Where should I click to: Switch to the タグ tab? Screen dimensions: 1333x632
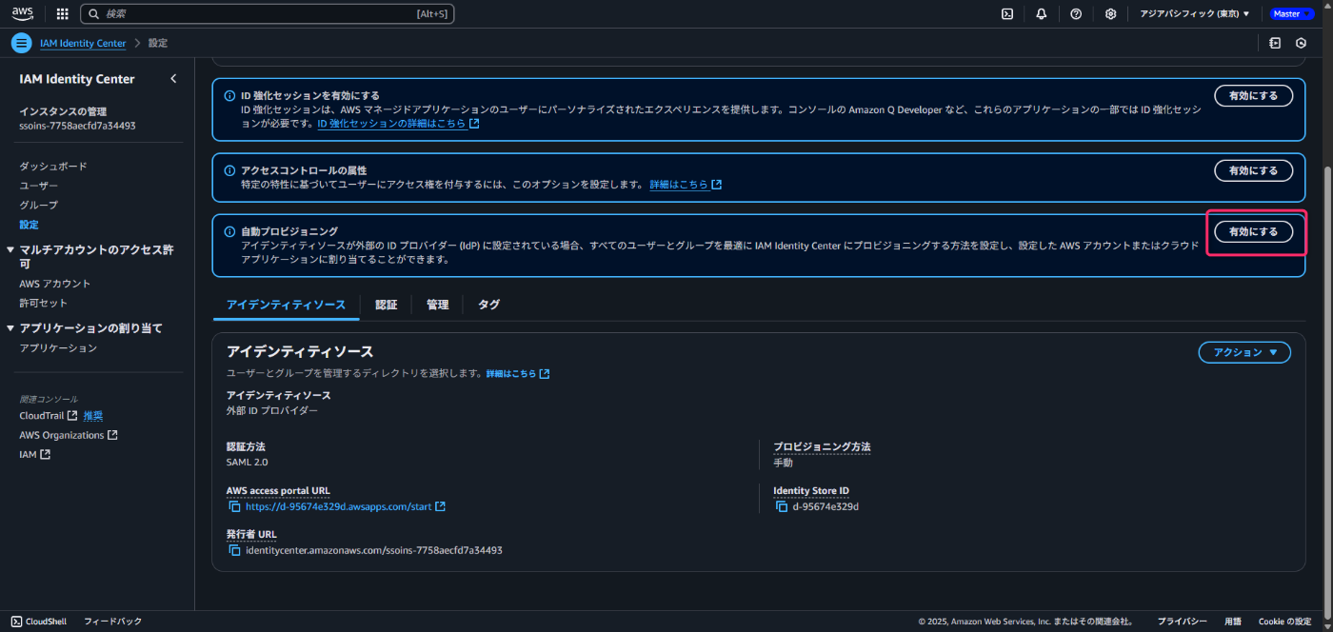(488, 305)
